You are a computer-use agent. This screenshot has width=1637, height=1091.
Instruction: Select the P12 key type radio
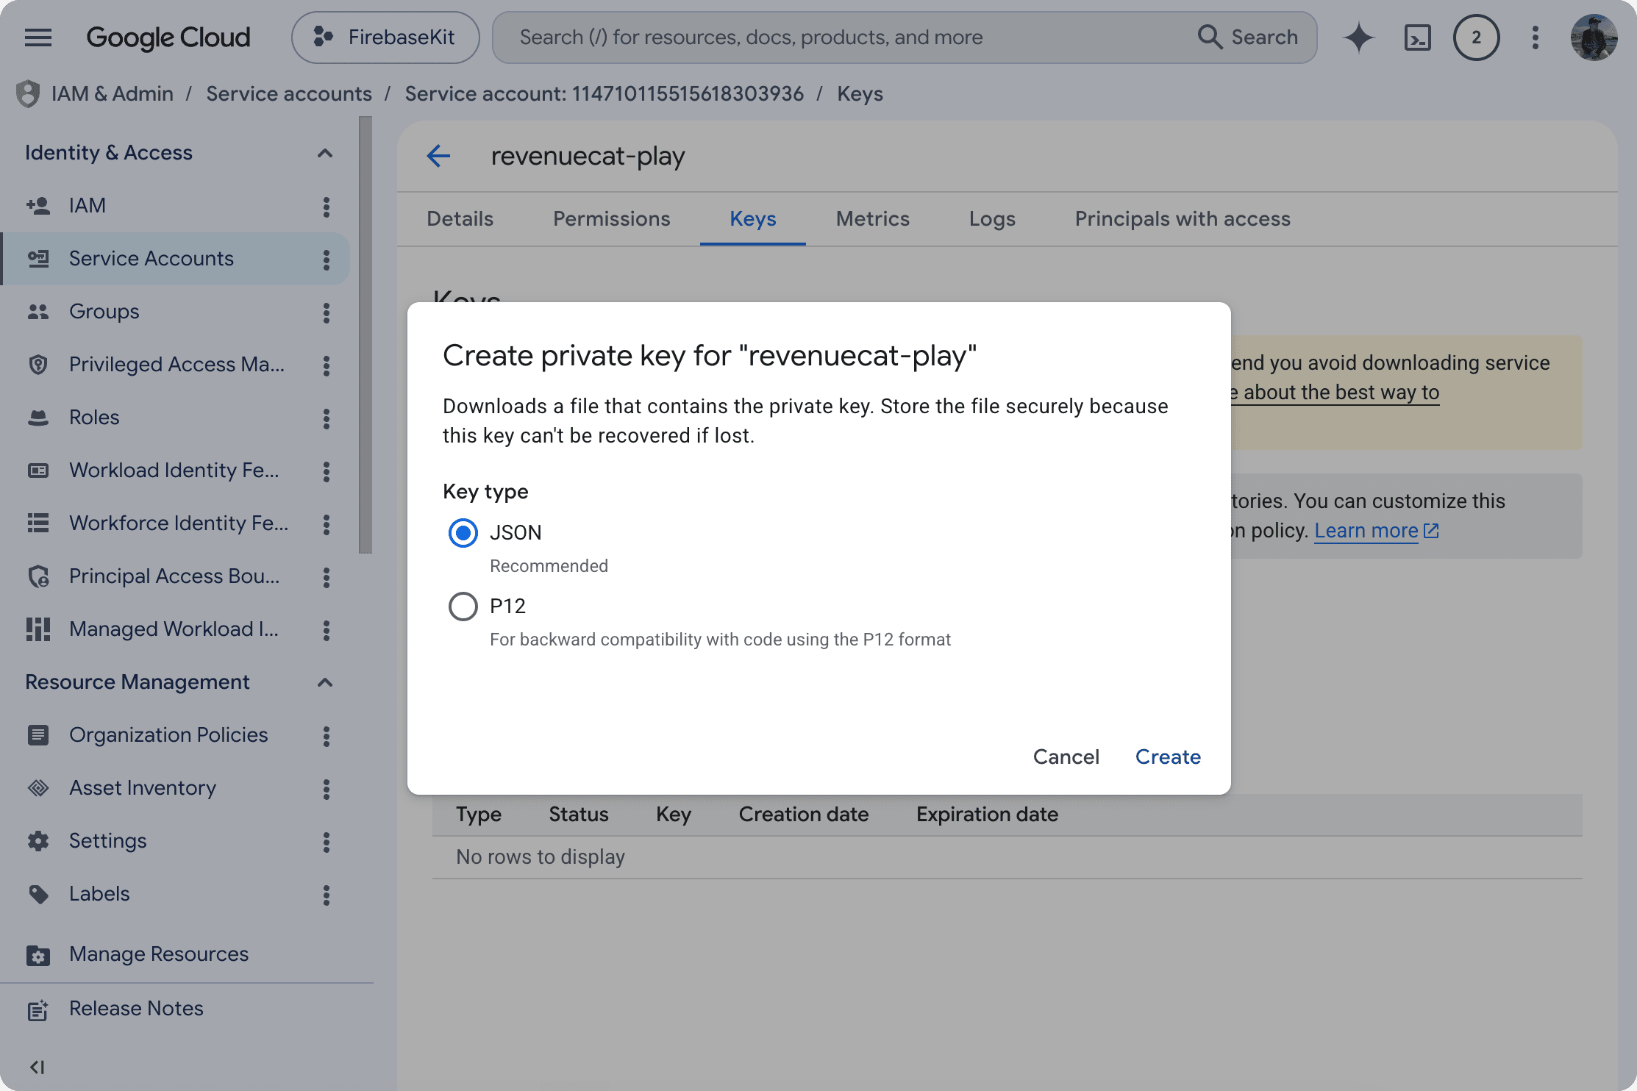tap(463, 607)
